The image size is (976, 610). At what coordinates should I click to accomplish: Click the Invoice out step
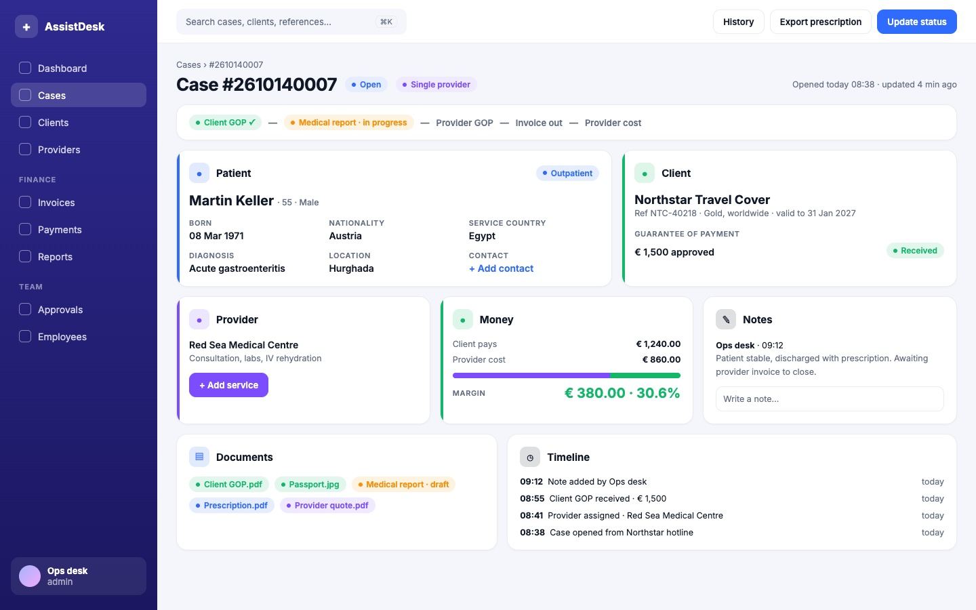pos(539,123)
